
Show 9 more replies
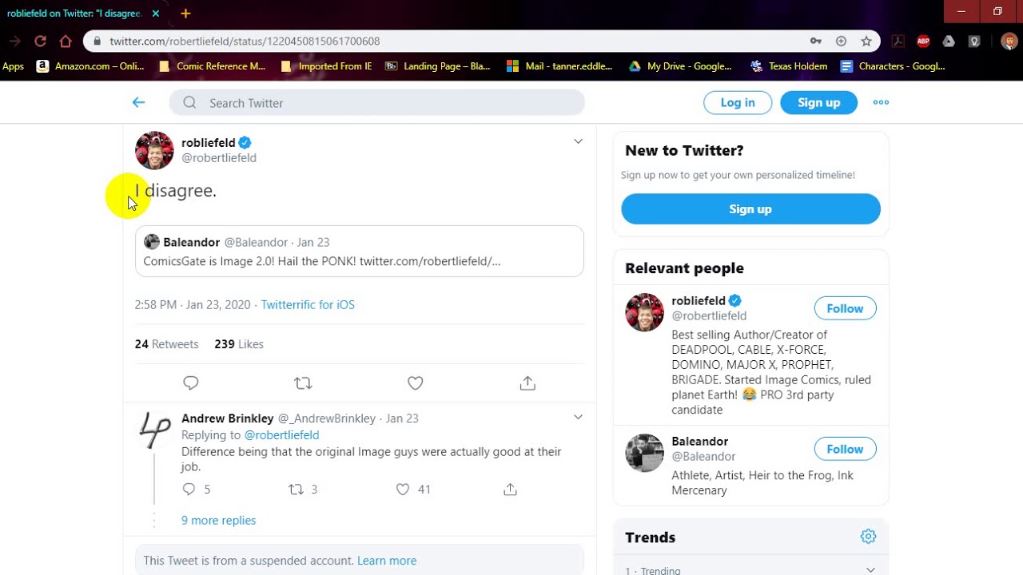(x=218, y=520)
